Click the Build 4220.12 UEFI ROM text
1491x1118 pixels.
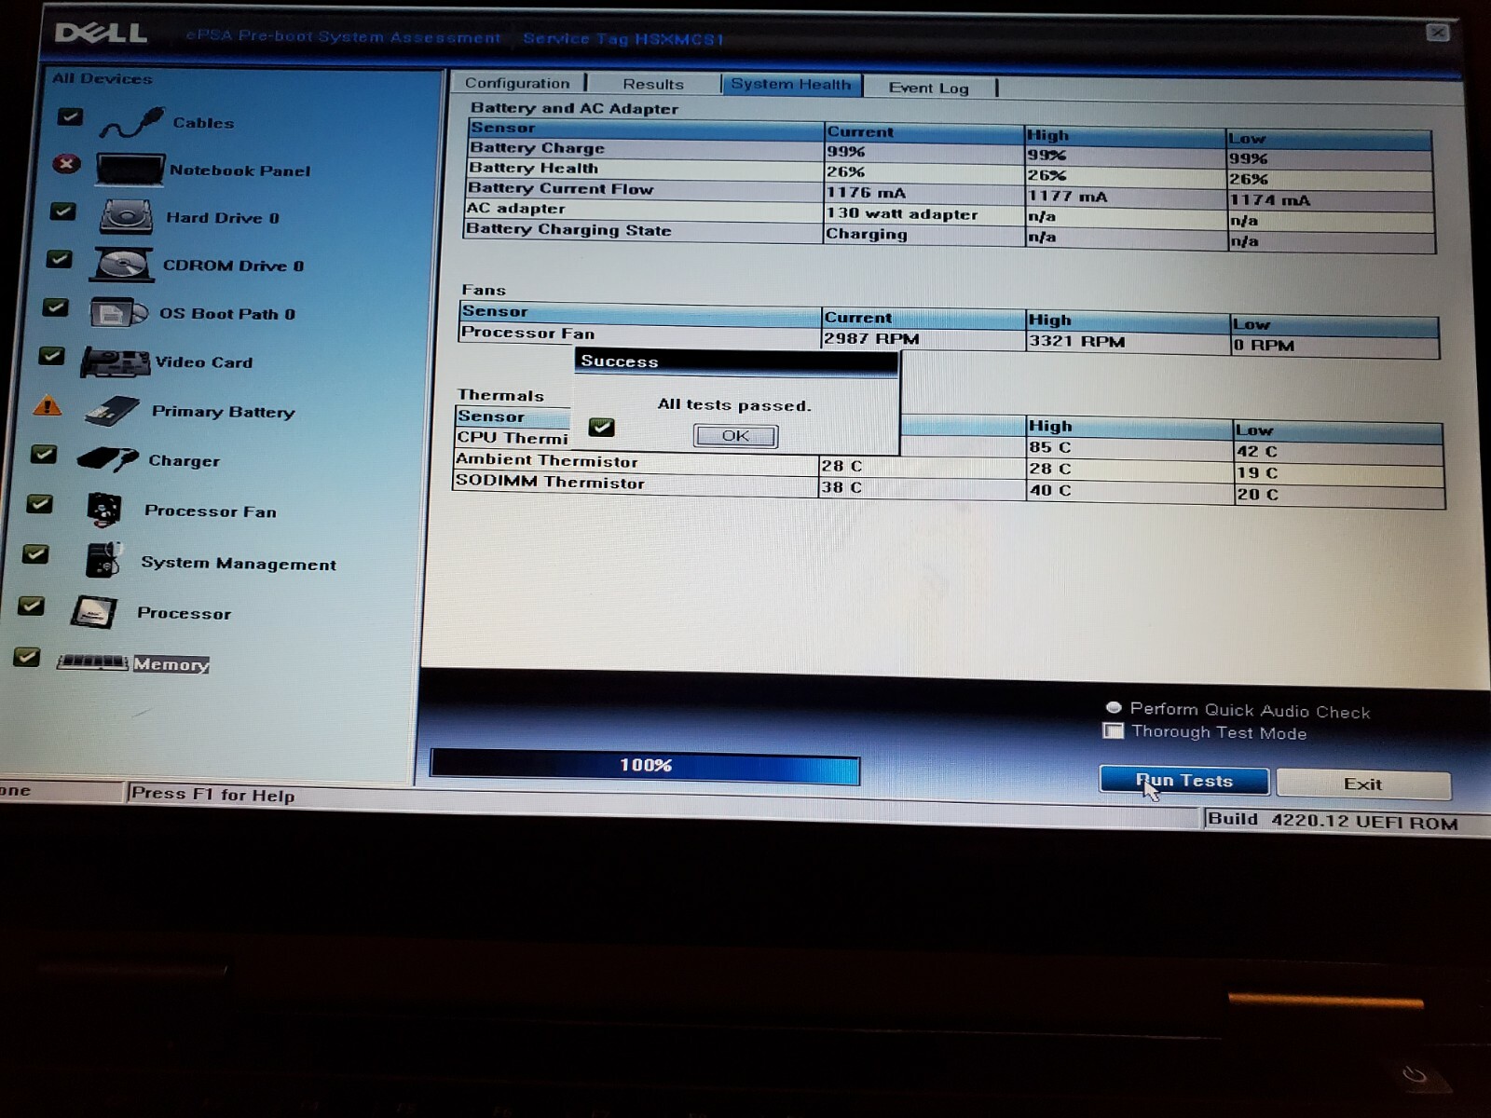[1333, 821]
